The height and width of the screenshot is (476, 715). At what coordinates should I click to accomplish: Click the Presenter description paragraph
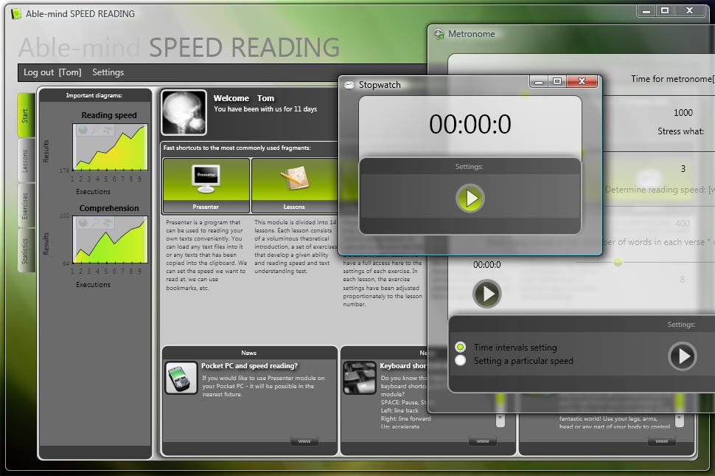click(x=206, y=255)
